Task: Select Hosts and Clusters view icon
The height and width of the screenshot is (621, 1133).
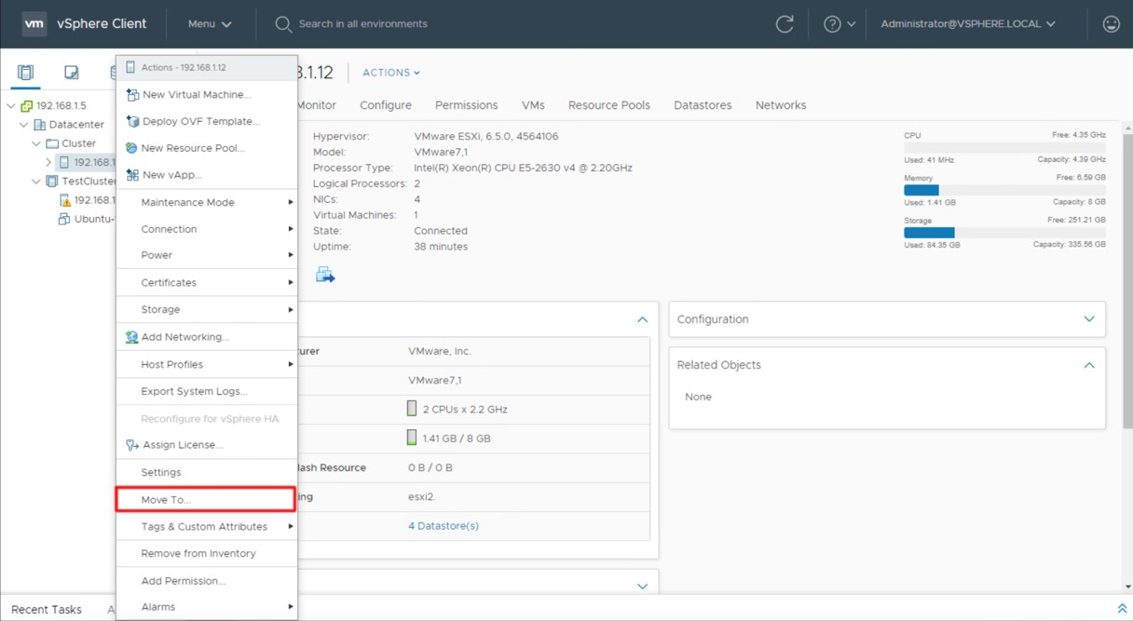Action: [x=25, y=73]
